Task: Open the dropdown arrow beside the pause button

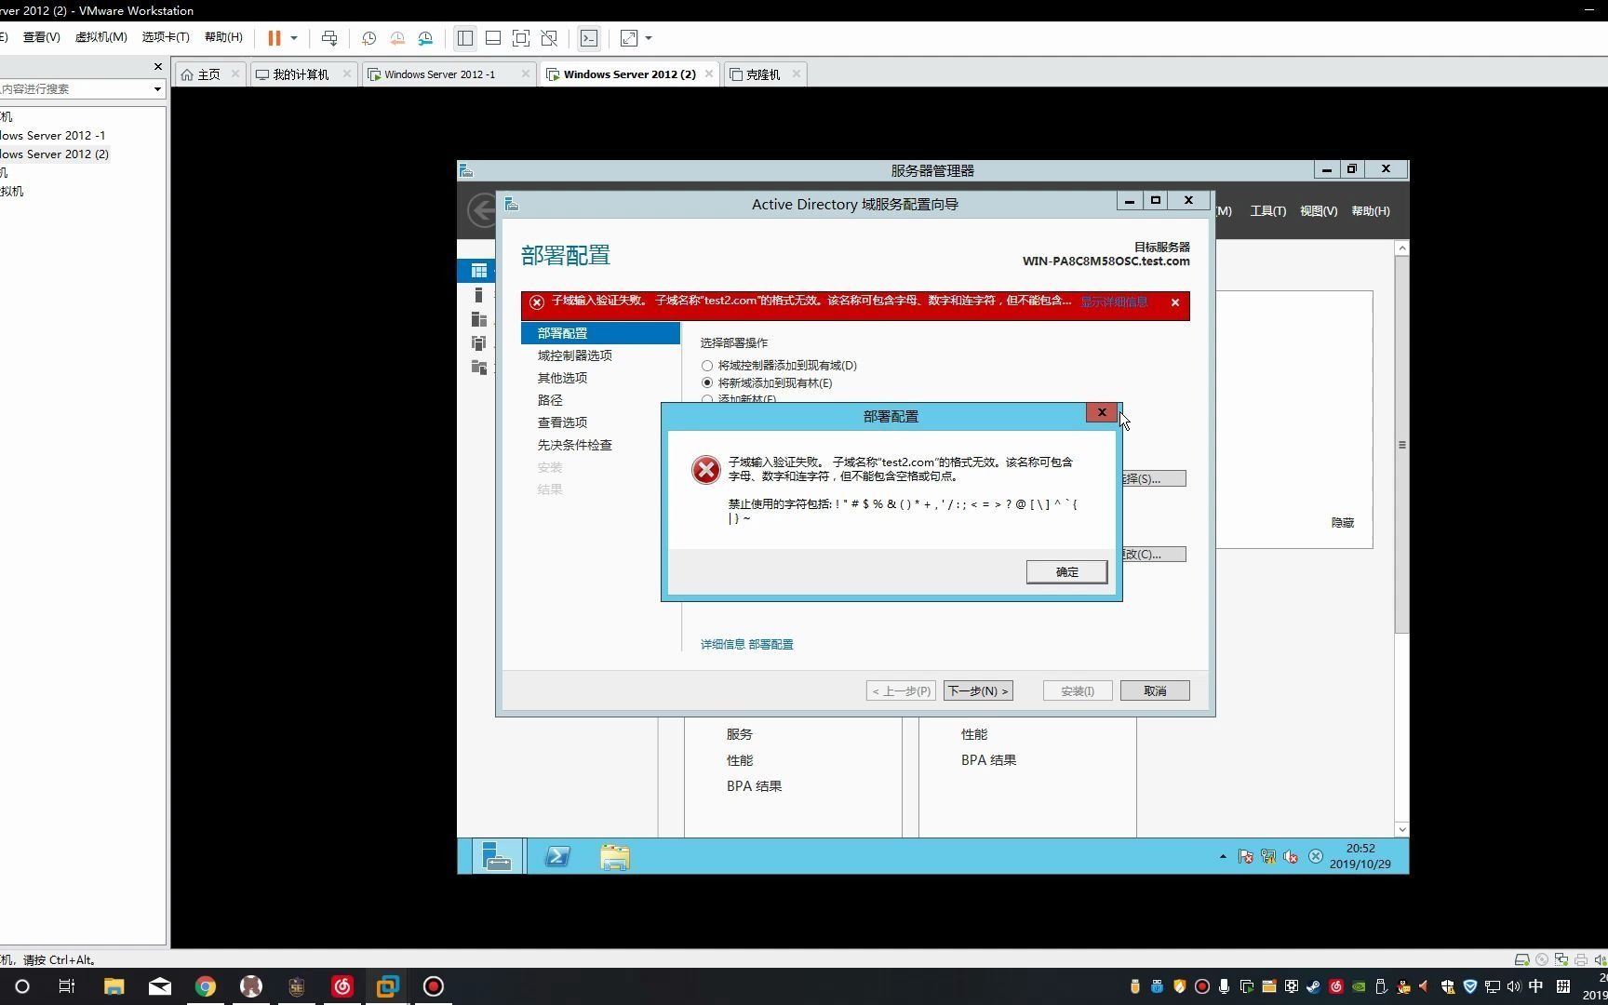Action: pos(294,38)
